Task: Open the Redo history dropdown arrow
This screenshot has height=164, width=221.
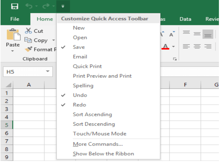Action: (53, 6)
